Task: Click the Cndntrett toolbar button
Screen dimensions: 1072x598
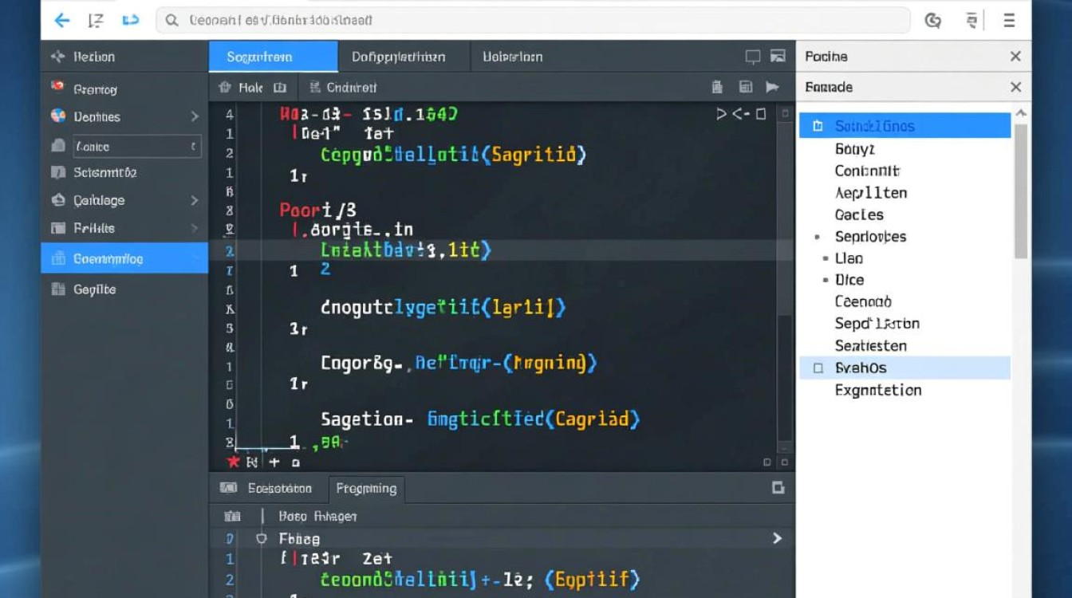Action: (x=343, y=88)
